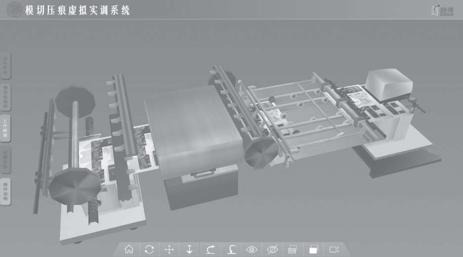Click the filled white square overlay icon
This screenshot has height=257, width=463.
[313, 250]
